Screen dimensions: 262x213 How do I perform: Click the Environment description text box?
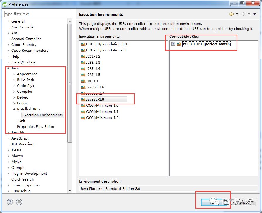(x=169, y=189)
